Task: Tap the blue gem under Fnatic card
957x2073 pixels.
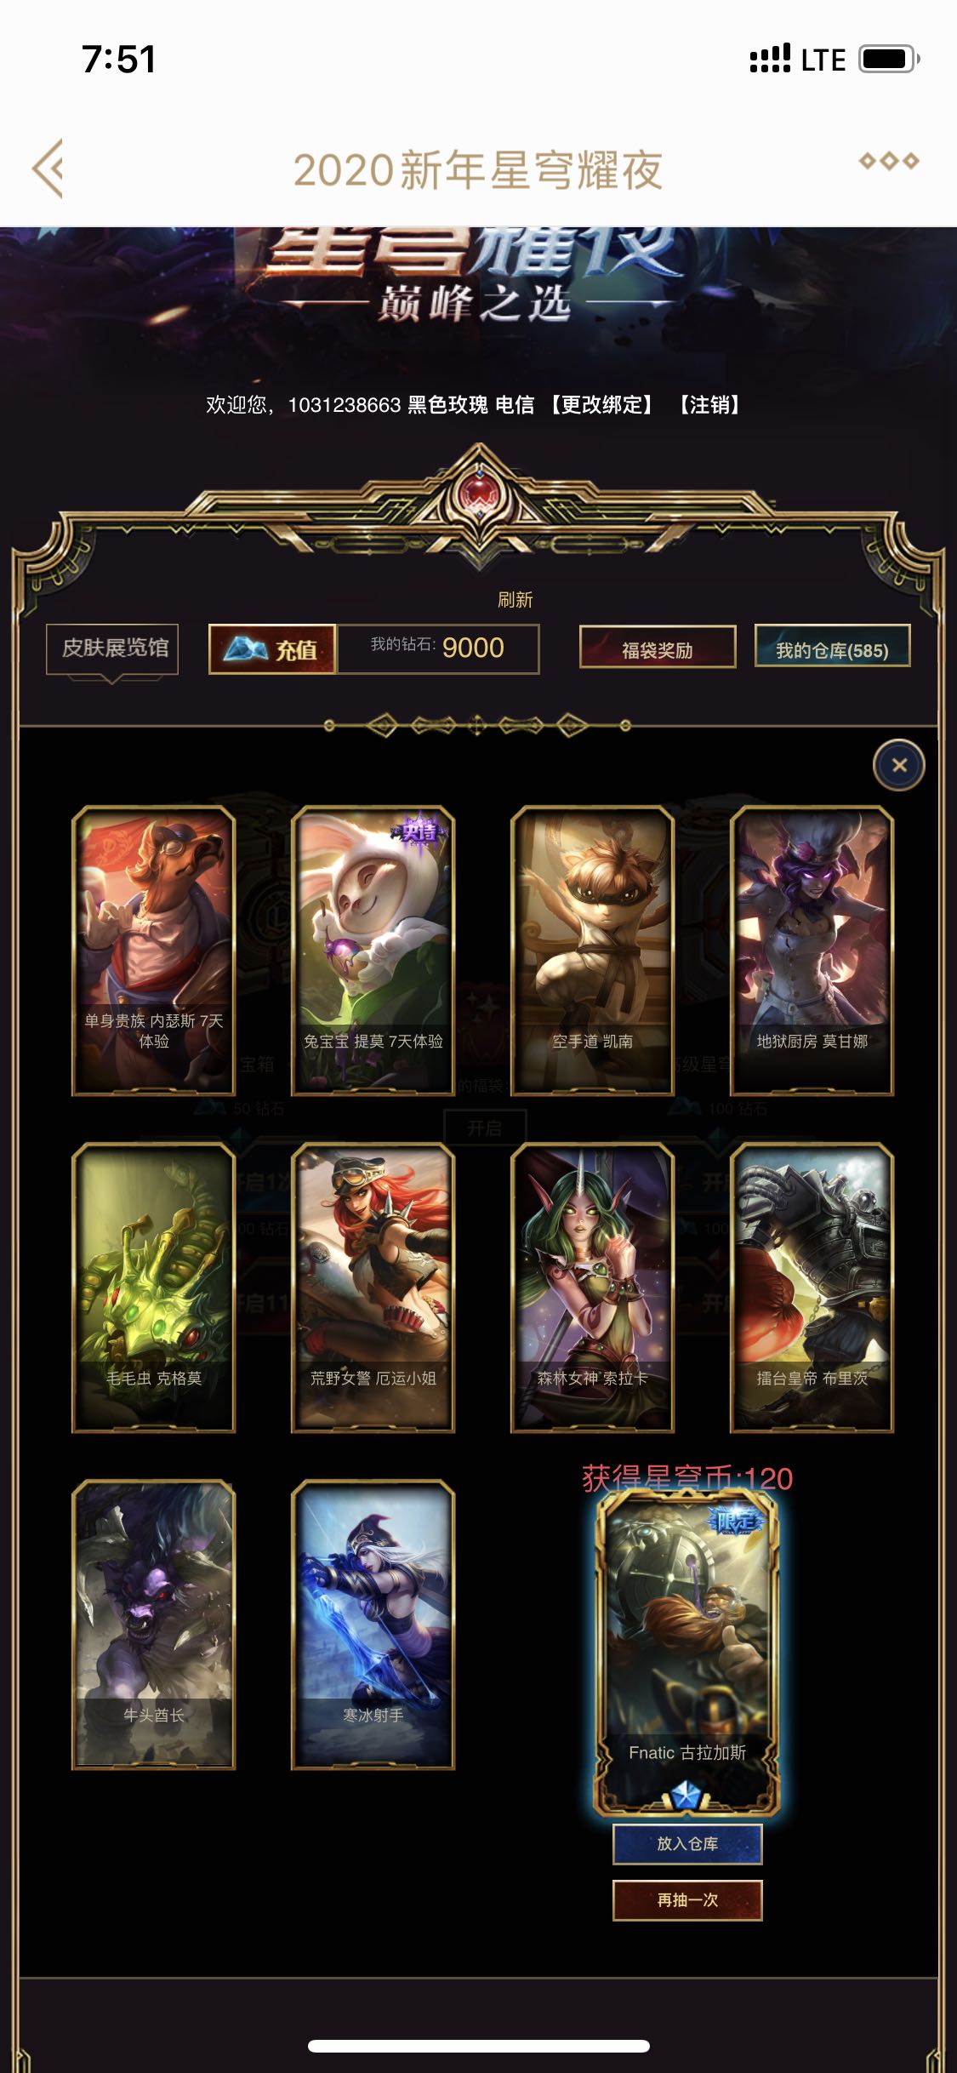Action: 686,1796
